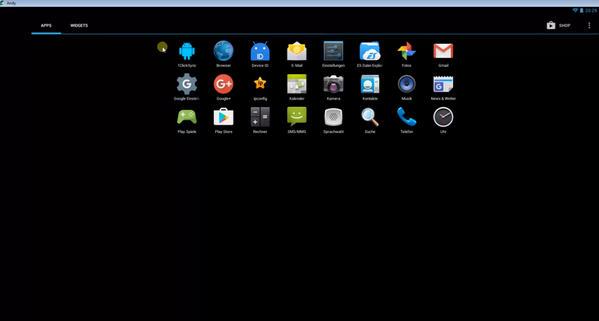Viewport: 599px width, 321px height.
Task: Open the Gmail app
Action: (x=443, y=52)
